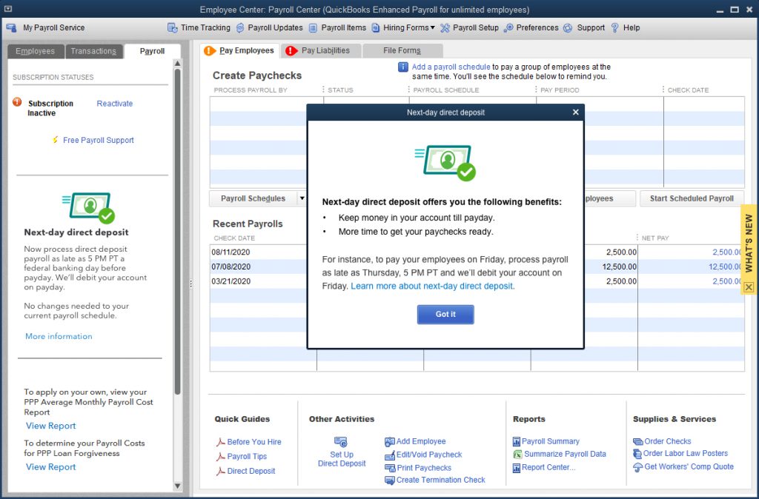
Task: Click the Summarize Payroll Data Excel icon
Action: point(517,455)
